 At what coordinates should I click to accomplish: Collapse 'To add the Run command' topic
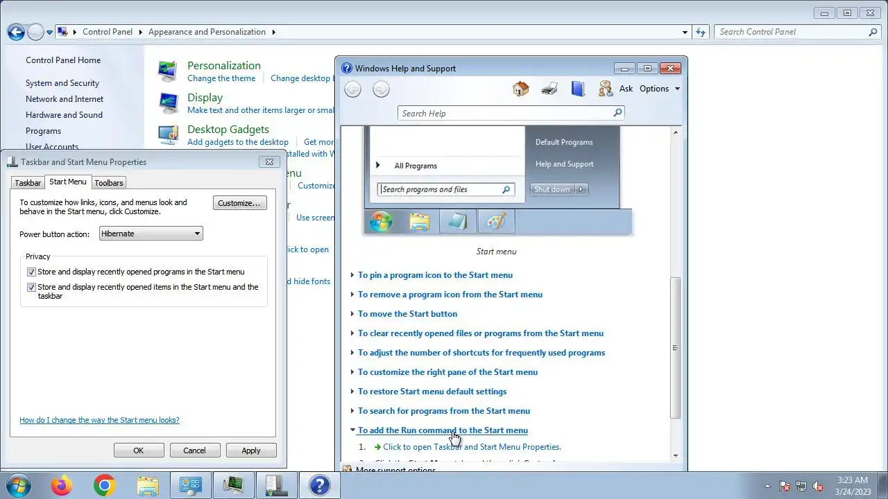(443, 430)
